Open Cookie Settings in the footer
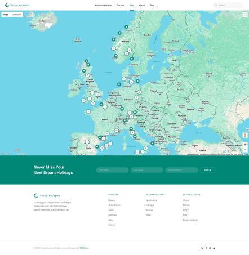249x255 pixels. (x=190, y=220)
